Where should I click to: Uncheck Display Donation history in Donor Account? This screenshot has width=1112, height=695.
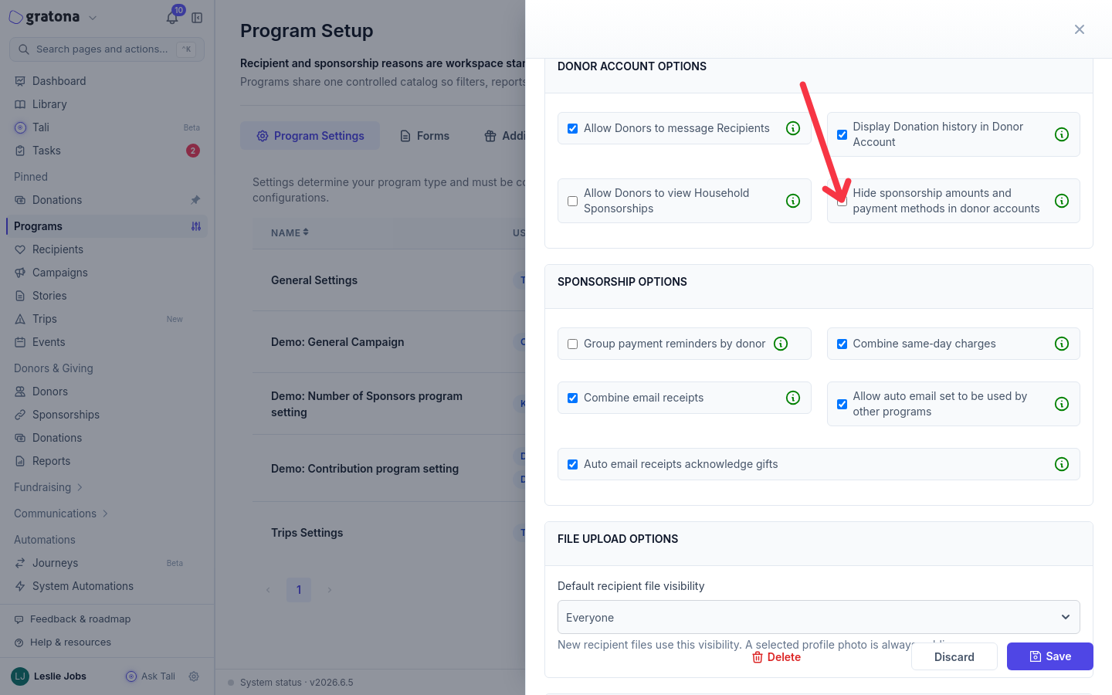[x=842, y=134]
